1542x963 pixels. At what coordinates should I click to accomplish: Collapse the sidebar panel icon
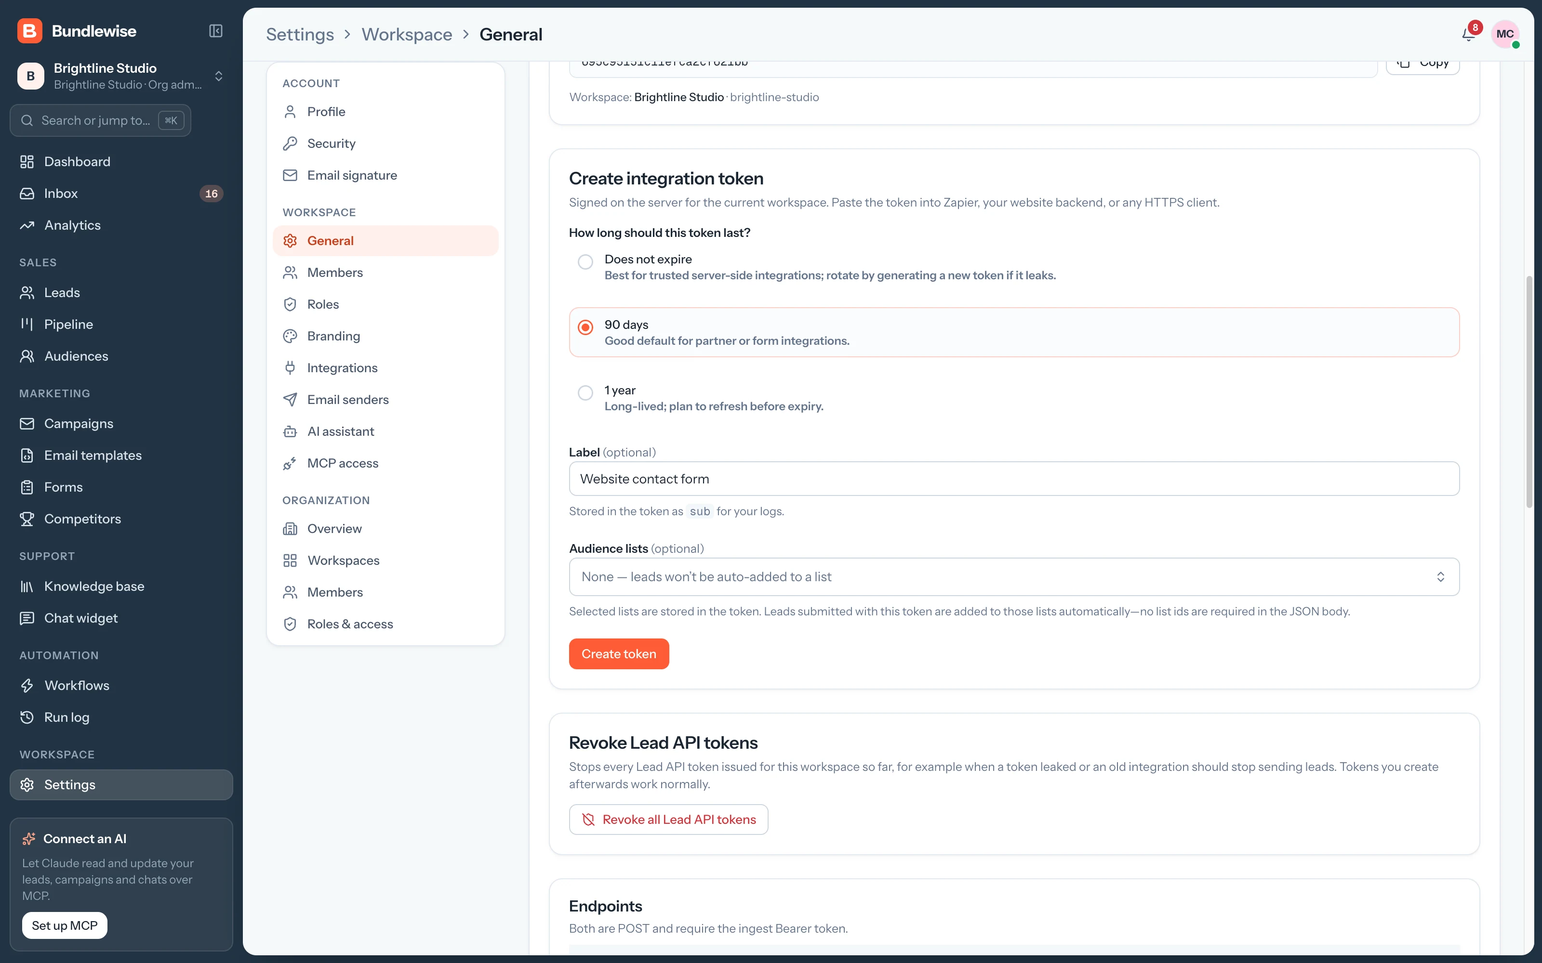[x=215, y=30]
